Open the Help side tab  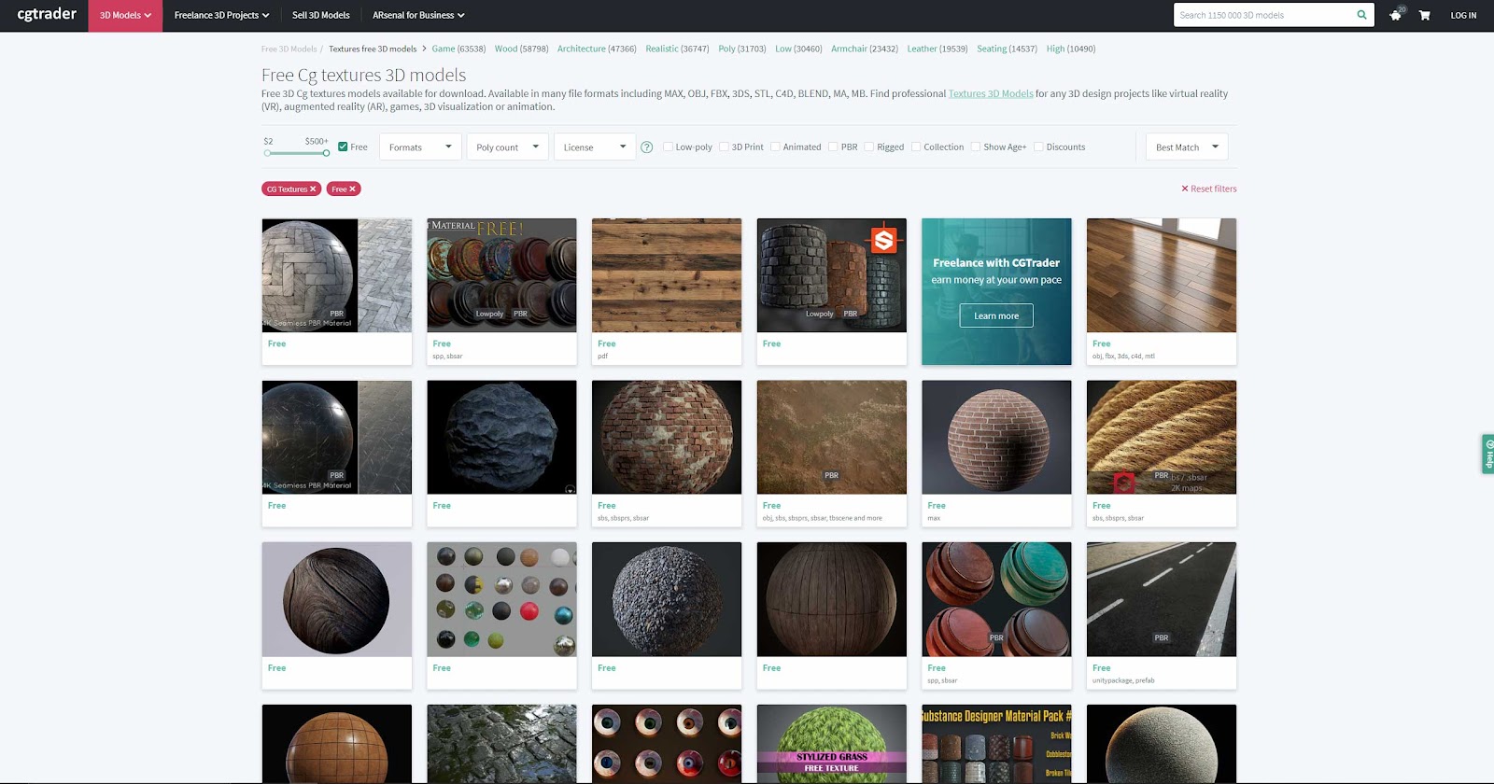click(1487, 455)
